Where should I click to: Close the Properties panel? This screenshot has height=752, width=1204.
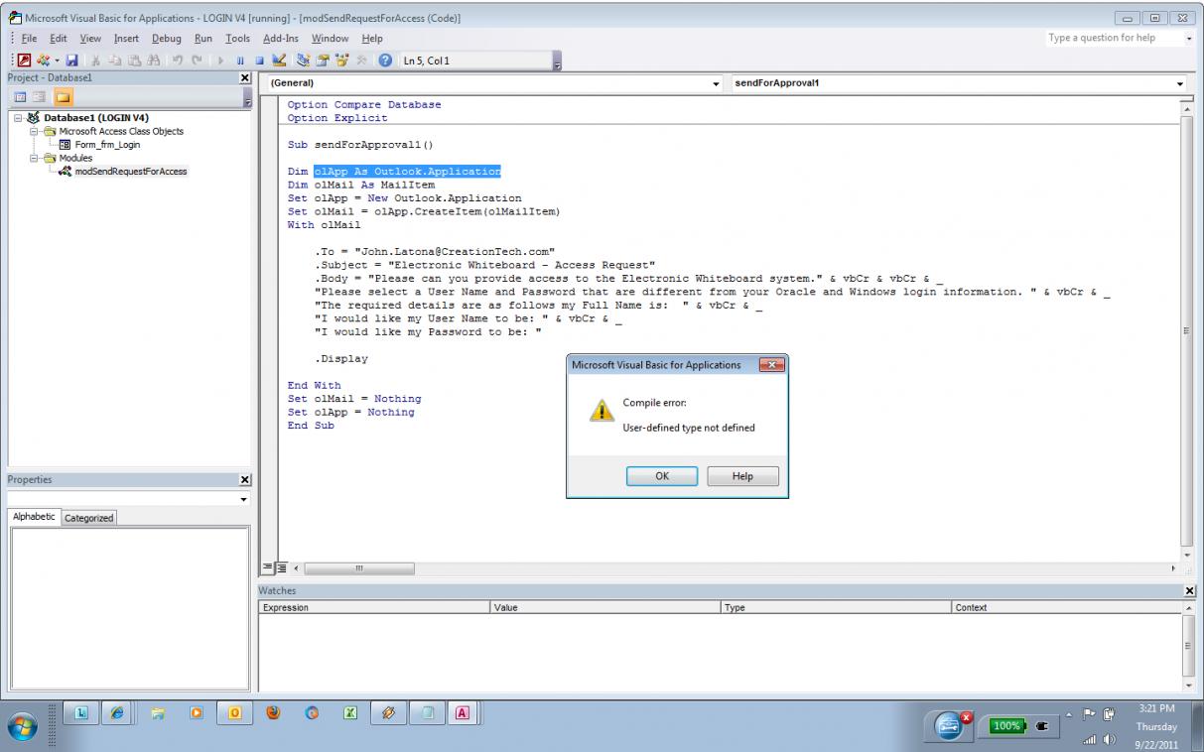click(246, 479)
